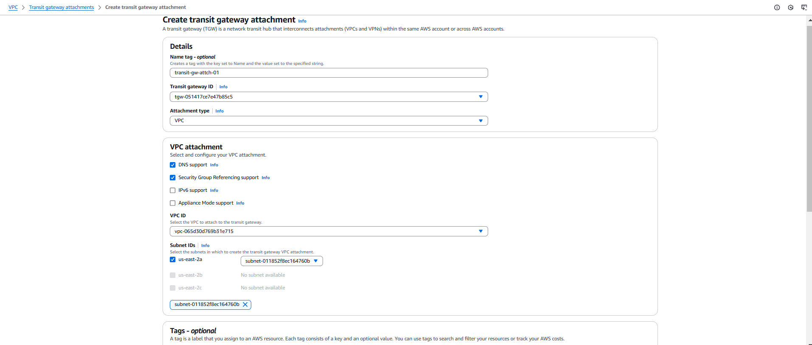Uncheck Security Group Referencing support
Image resolution: width=812 pixels, height=345 pixels.
tap(173, 178)
